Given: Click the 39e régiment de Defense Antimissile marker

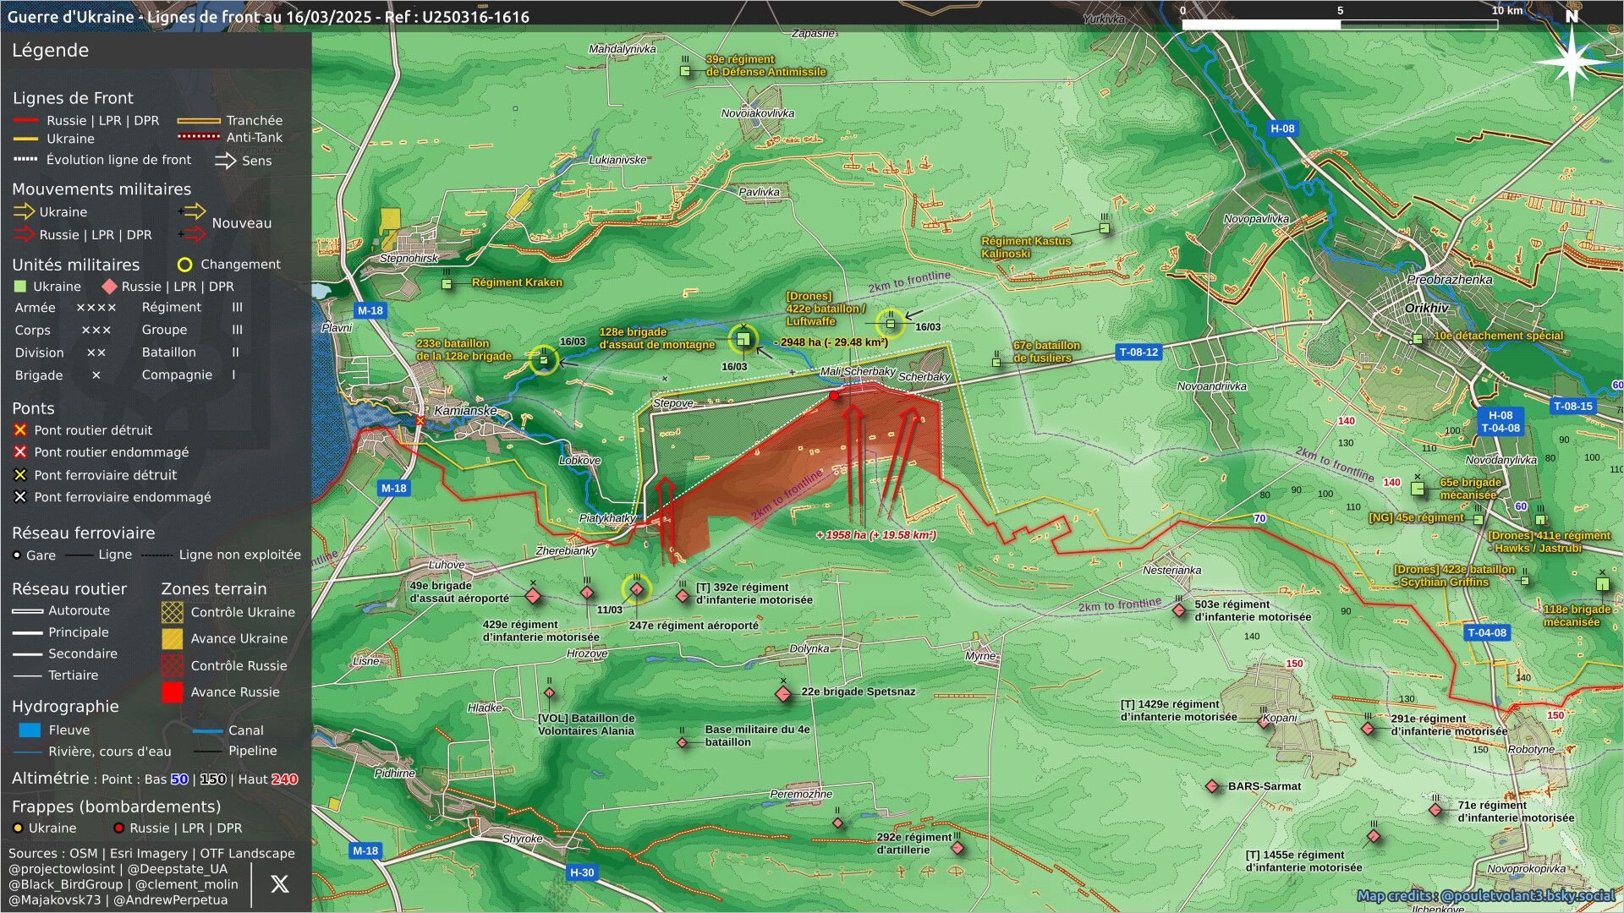Looking at the screenshot, I should coord(686,71).
